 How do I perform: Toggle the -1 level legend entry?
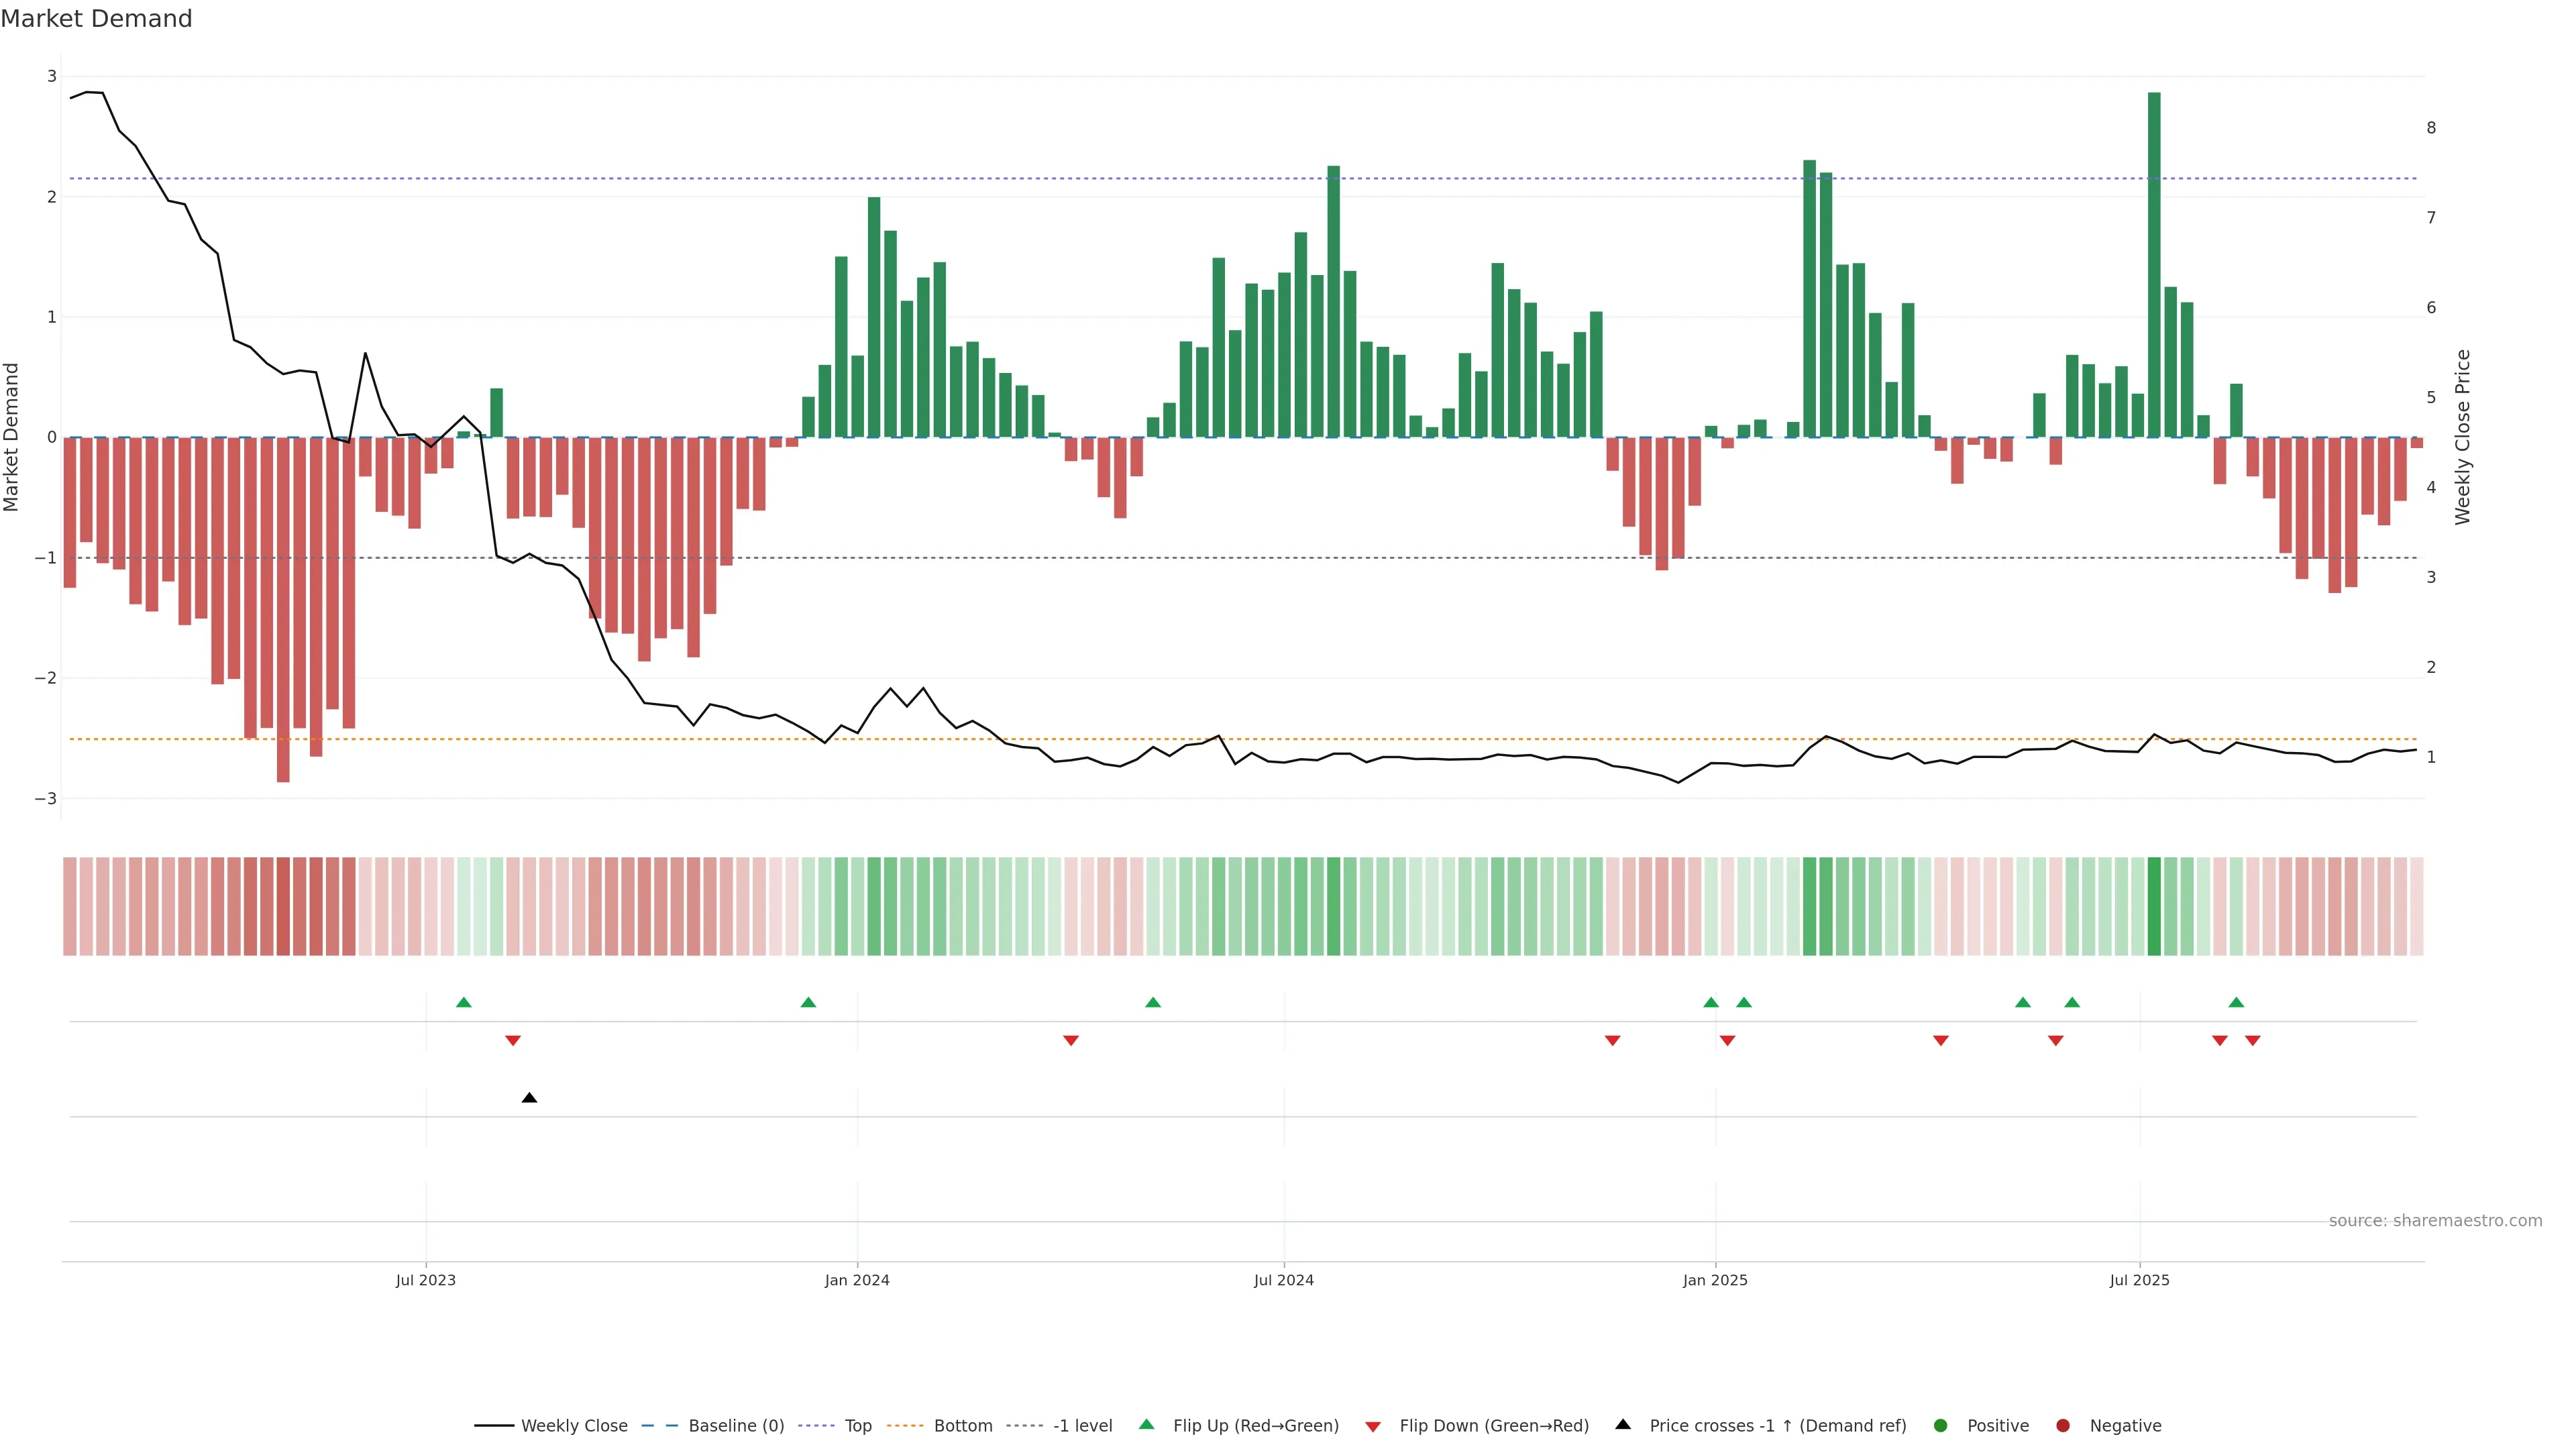[x=1082, y=1425]
